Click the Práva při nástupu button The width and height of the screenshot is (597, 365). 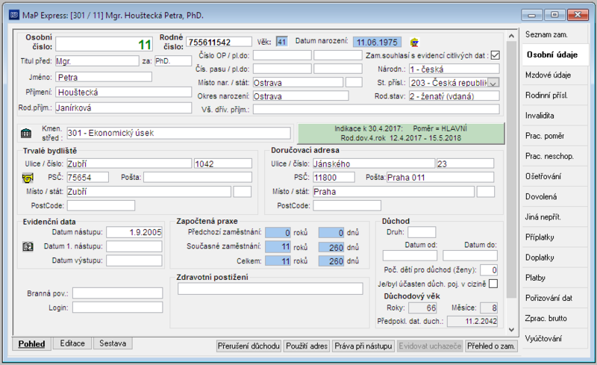click(x=363, y=346)
